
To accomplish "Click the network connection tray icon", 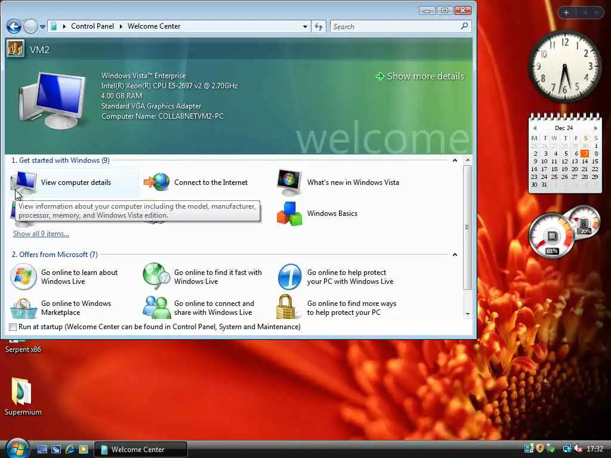I will (x=567, y=448).
